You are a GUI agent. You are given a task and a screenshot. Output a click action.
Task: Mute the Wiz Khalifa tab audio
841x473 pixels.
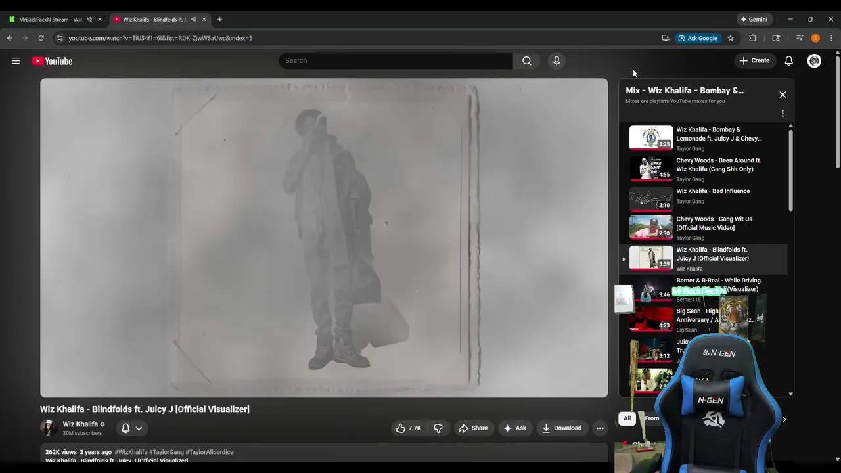(x=193, y=20)
